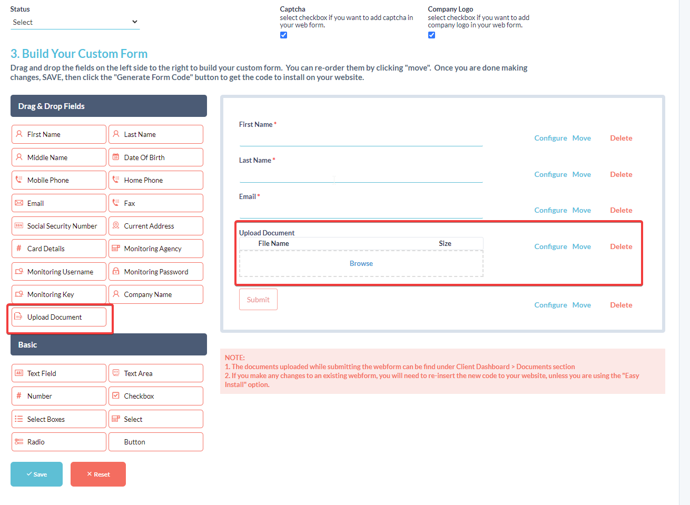The height and width of the screenshot is (505, 690).
Task: Configure the Upload Document field
Action: (550, 246)
